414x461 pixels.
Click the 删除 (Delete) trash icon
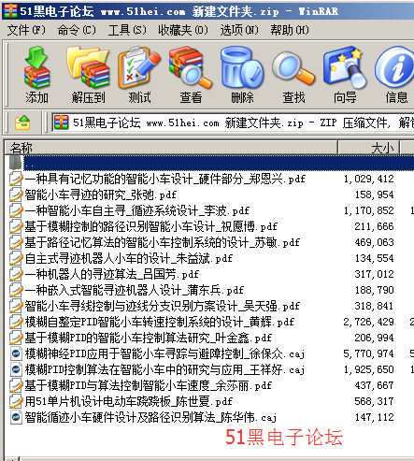242,75
